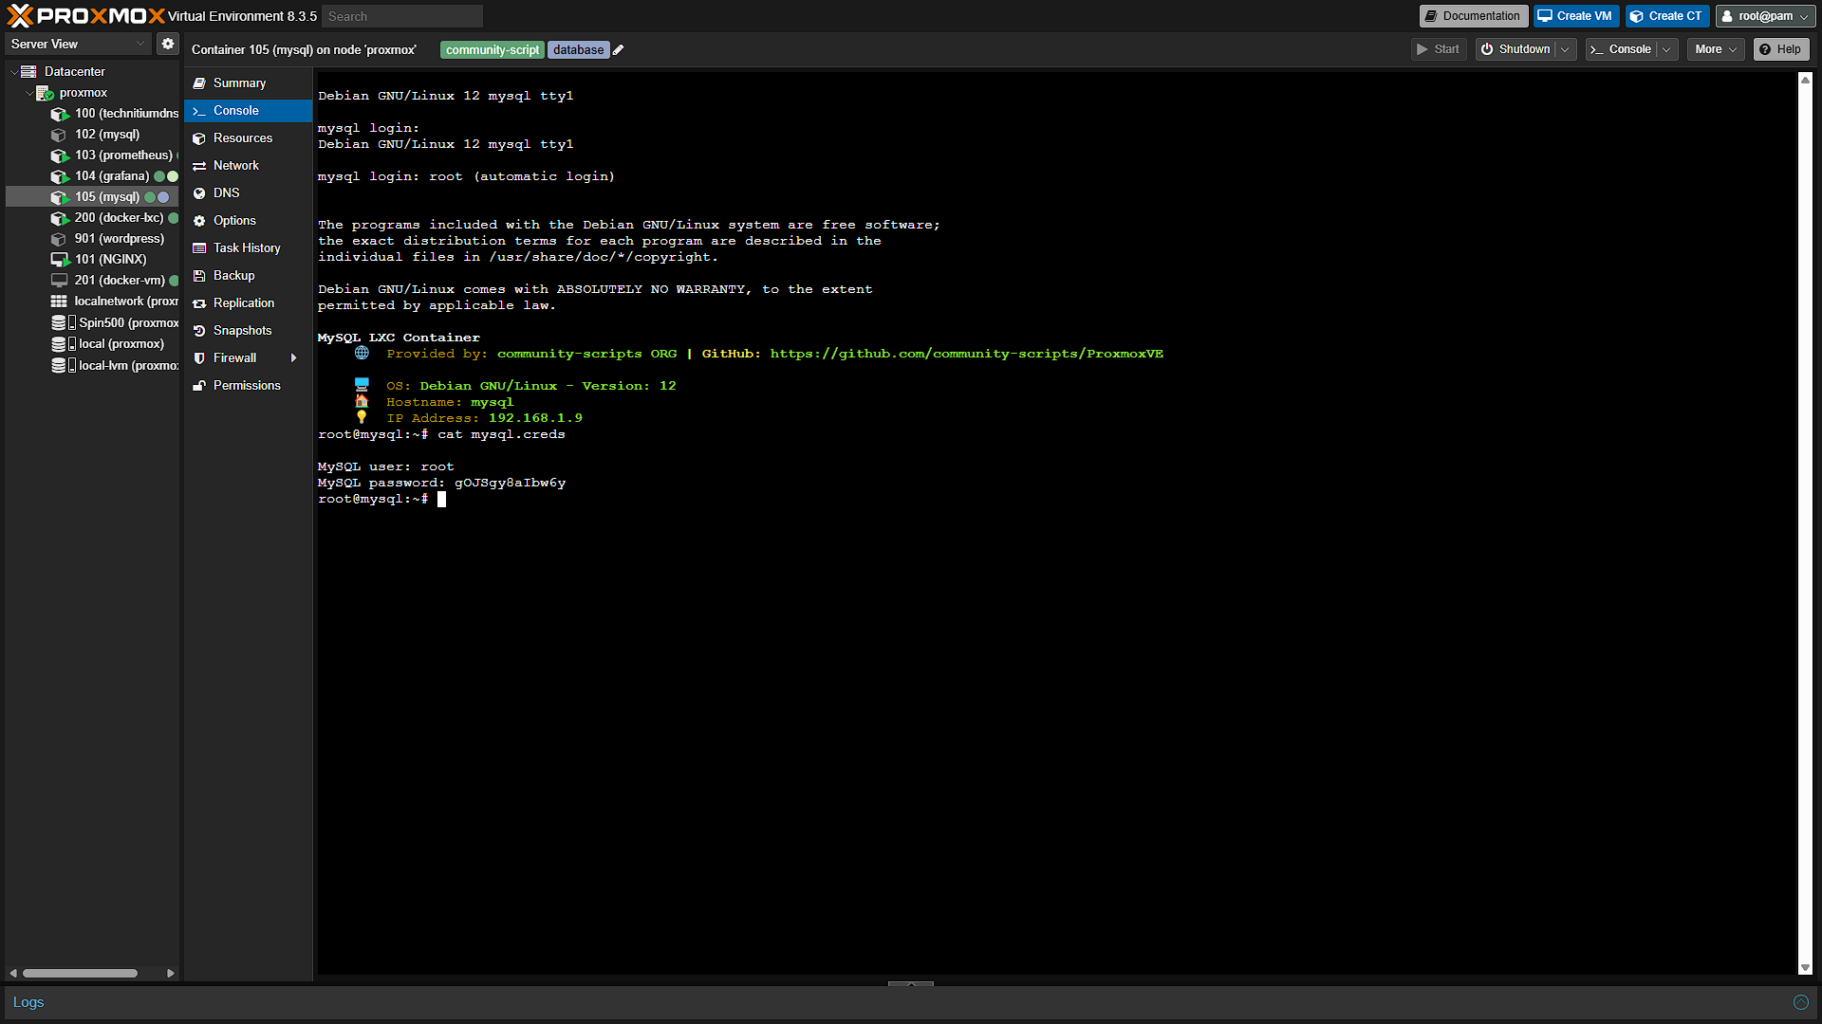
Task: Collapse the Datacenter tree node
Action: tap(13, 72)
